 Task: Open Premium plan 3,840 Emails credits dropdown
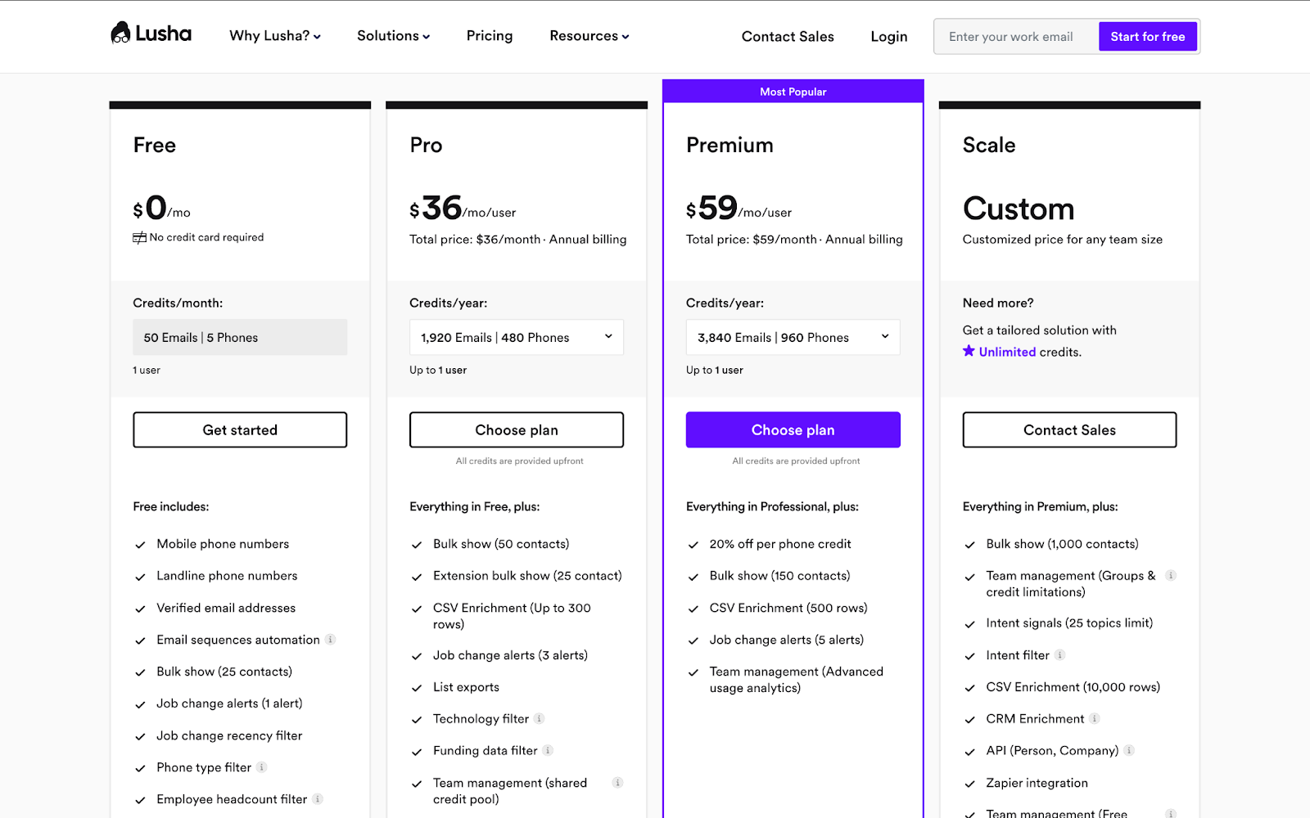(793, 337)
